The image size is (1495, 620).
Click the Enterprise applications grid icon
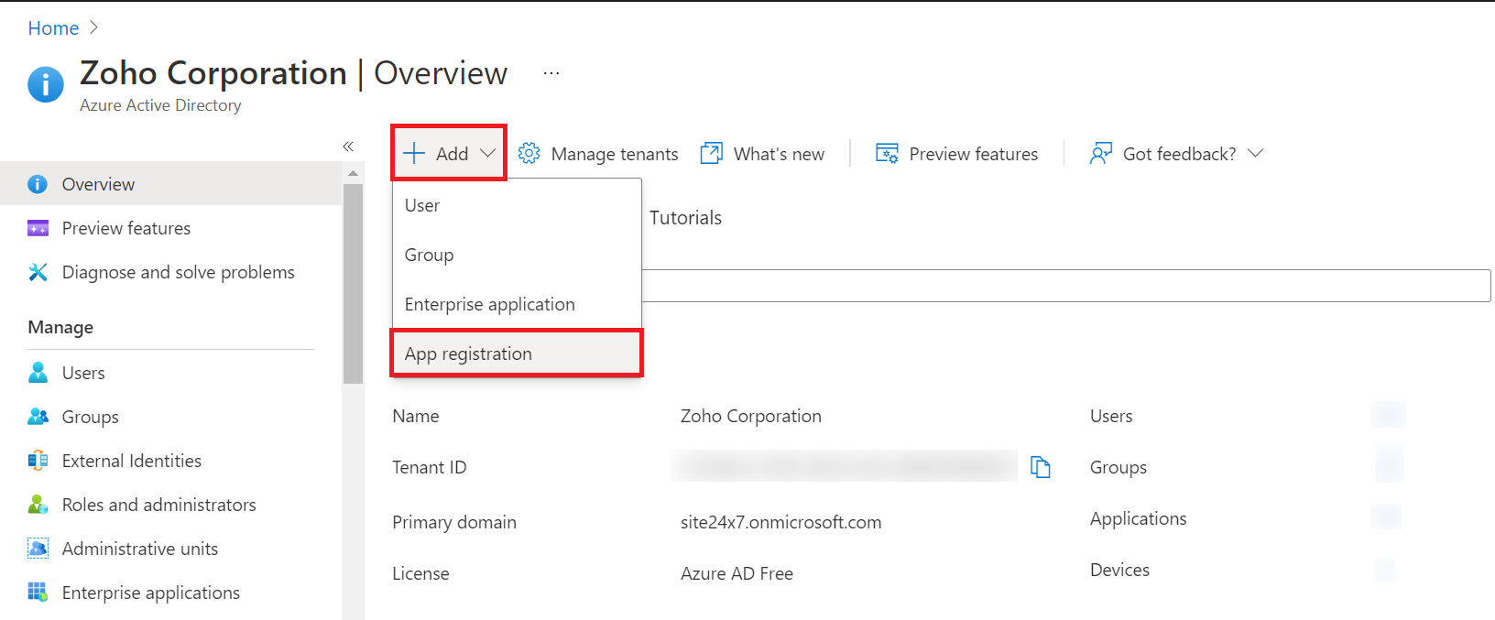point(38,593)
